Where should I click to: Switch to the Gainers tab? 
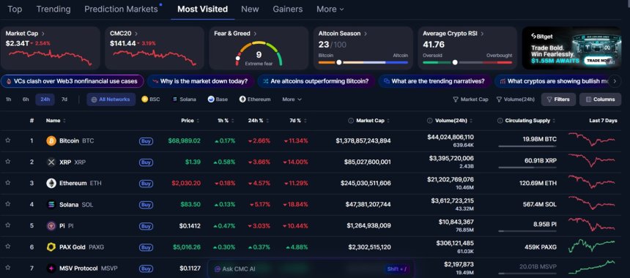[x=288, y=10]
